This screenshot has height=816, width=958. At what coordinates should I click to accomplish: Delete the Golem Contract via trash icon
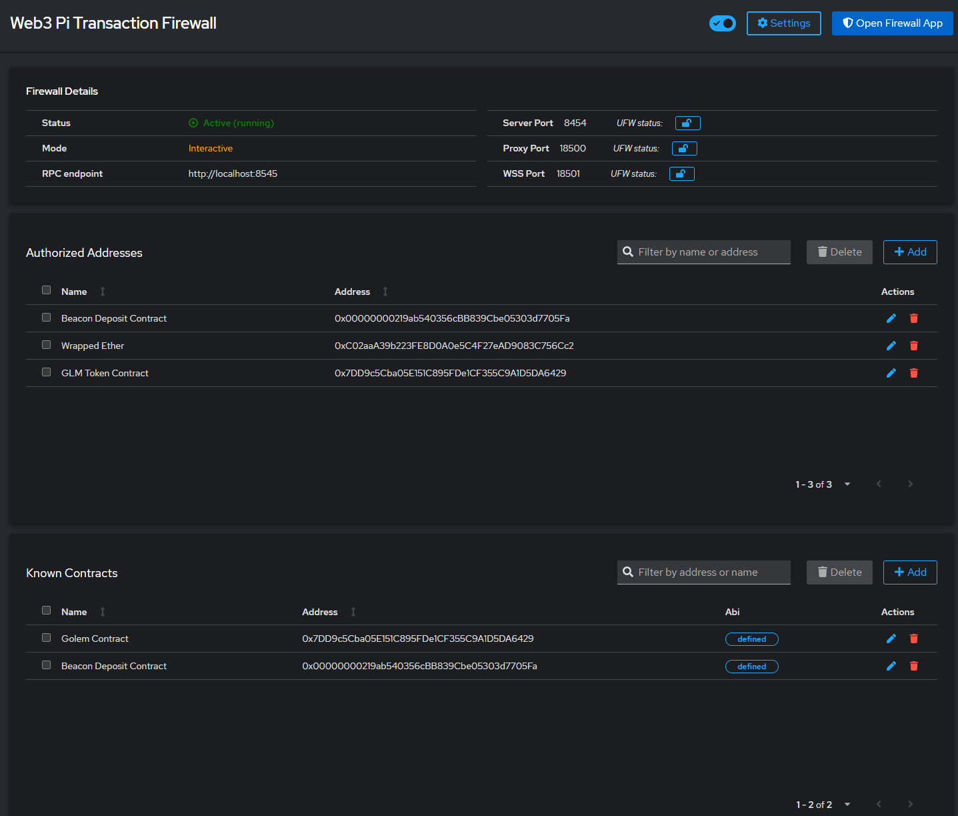[913, 639]
